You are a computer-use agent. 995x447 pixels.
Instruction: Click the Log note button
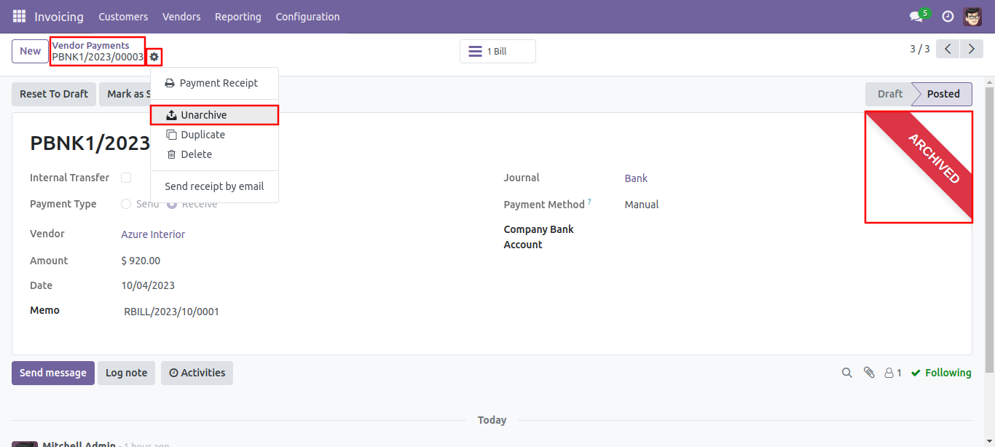126,373
